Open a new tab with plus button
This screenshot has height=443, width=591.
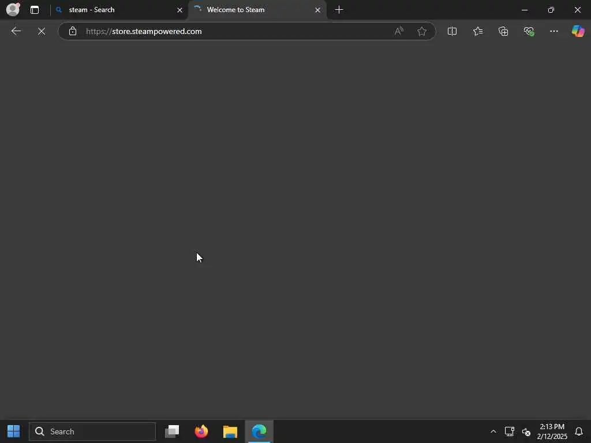pos(339,10)
